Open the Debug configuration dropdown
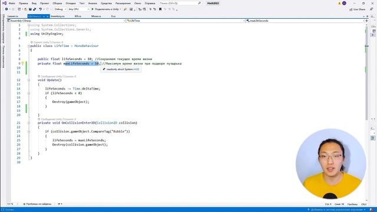 coord(60,9)
